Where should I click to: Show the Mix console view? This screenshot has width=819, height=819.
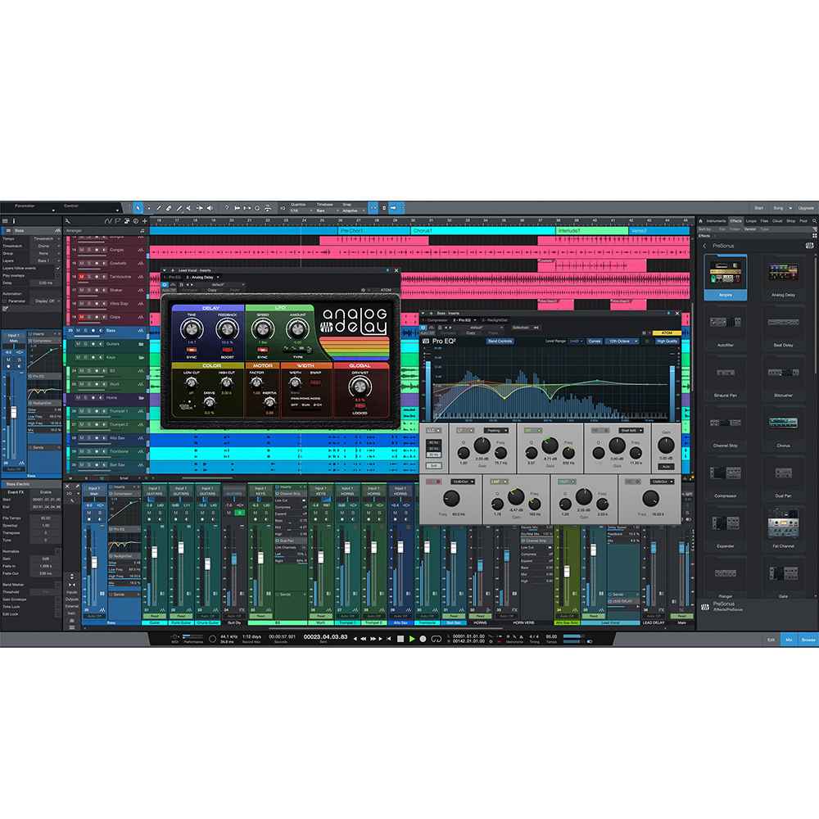[x=789, y=640]
